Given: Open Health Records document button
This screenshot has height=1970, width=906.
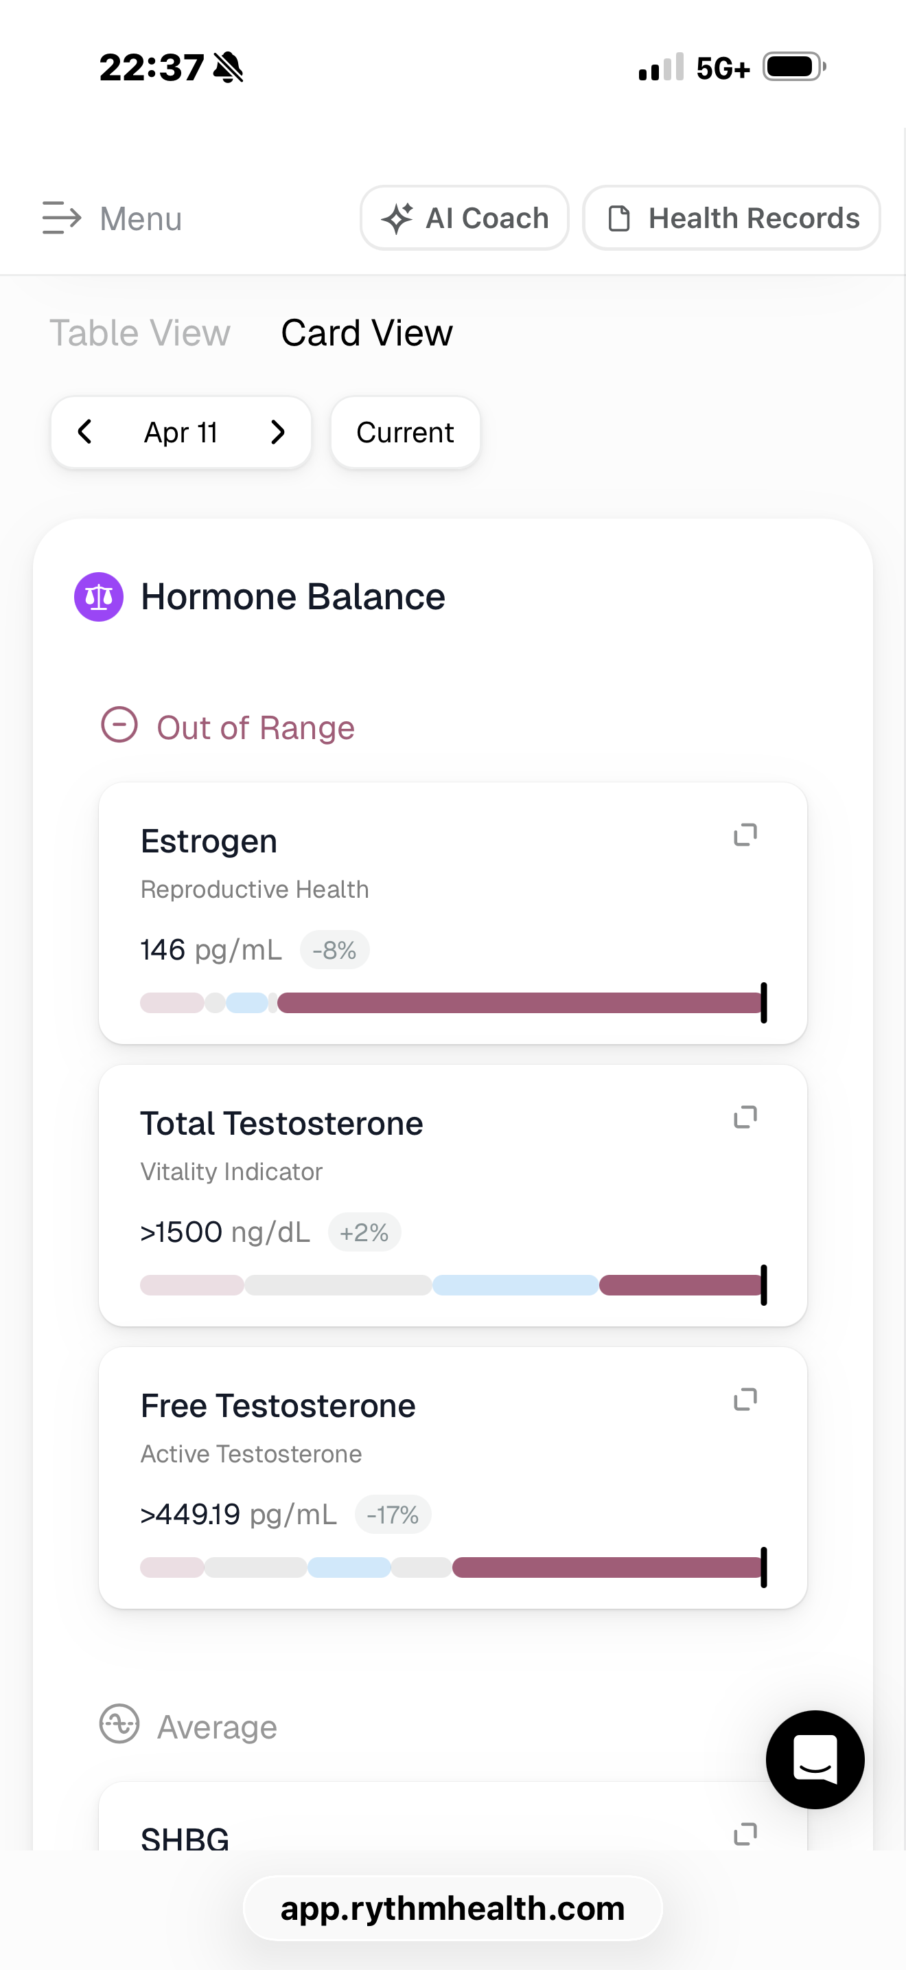Looking at the screenshot, I should click(731, 218).
